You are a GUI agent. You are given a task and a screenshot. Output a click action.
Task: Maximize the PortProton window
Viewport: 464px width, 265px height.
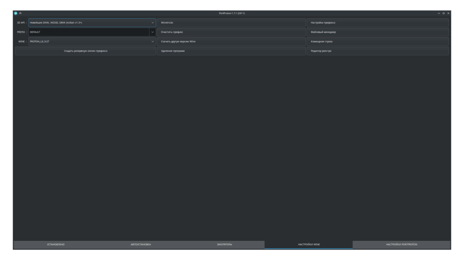click(x=444, y=13)
